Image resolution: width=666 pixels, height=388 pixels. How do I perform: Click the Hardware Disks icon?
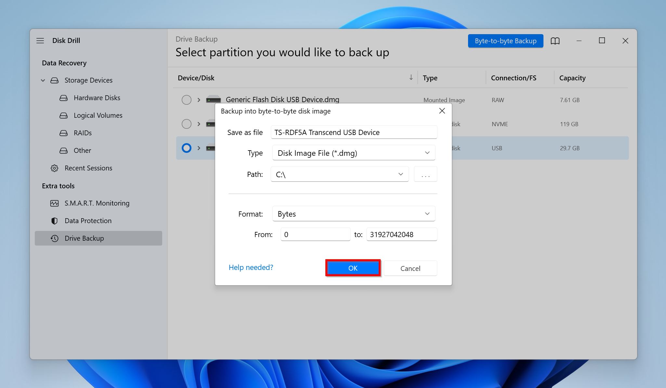64,98
